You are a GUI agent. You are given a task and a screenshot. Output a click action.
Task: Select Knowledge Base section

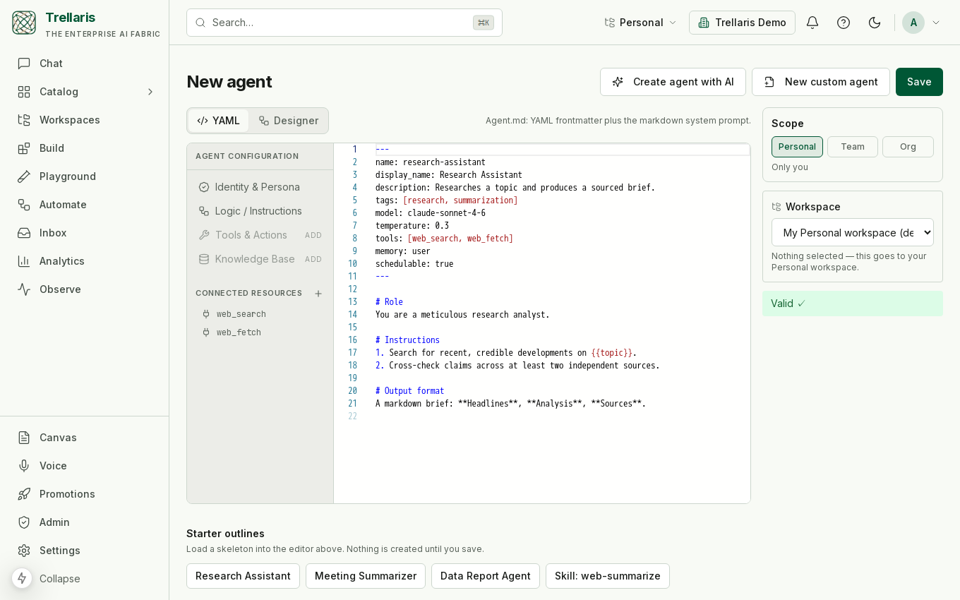click(x=246, y=259)
